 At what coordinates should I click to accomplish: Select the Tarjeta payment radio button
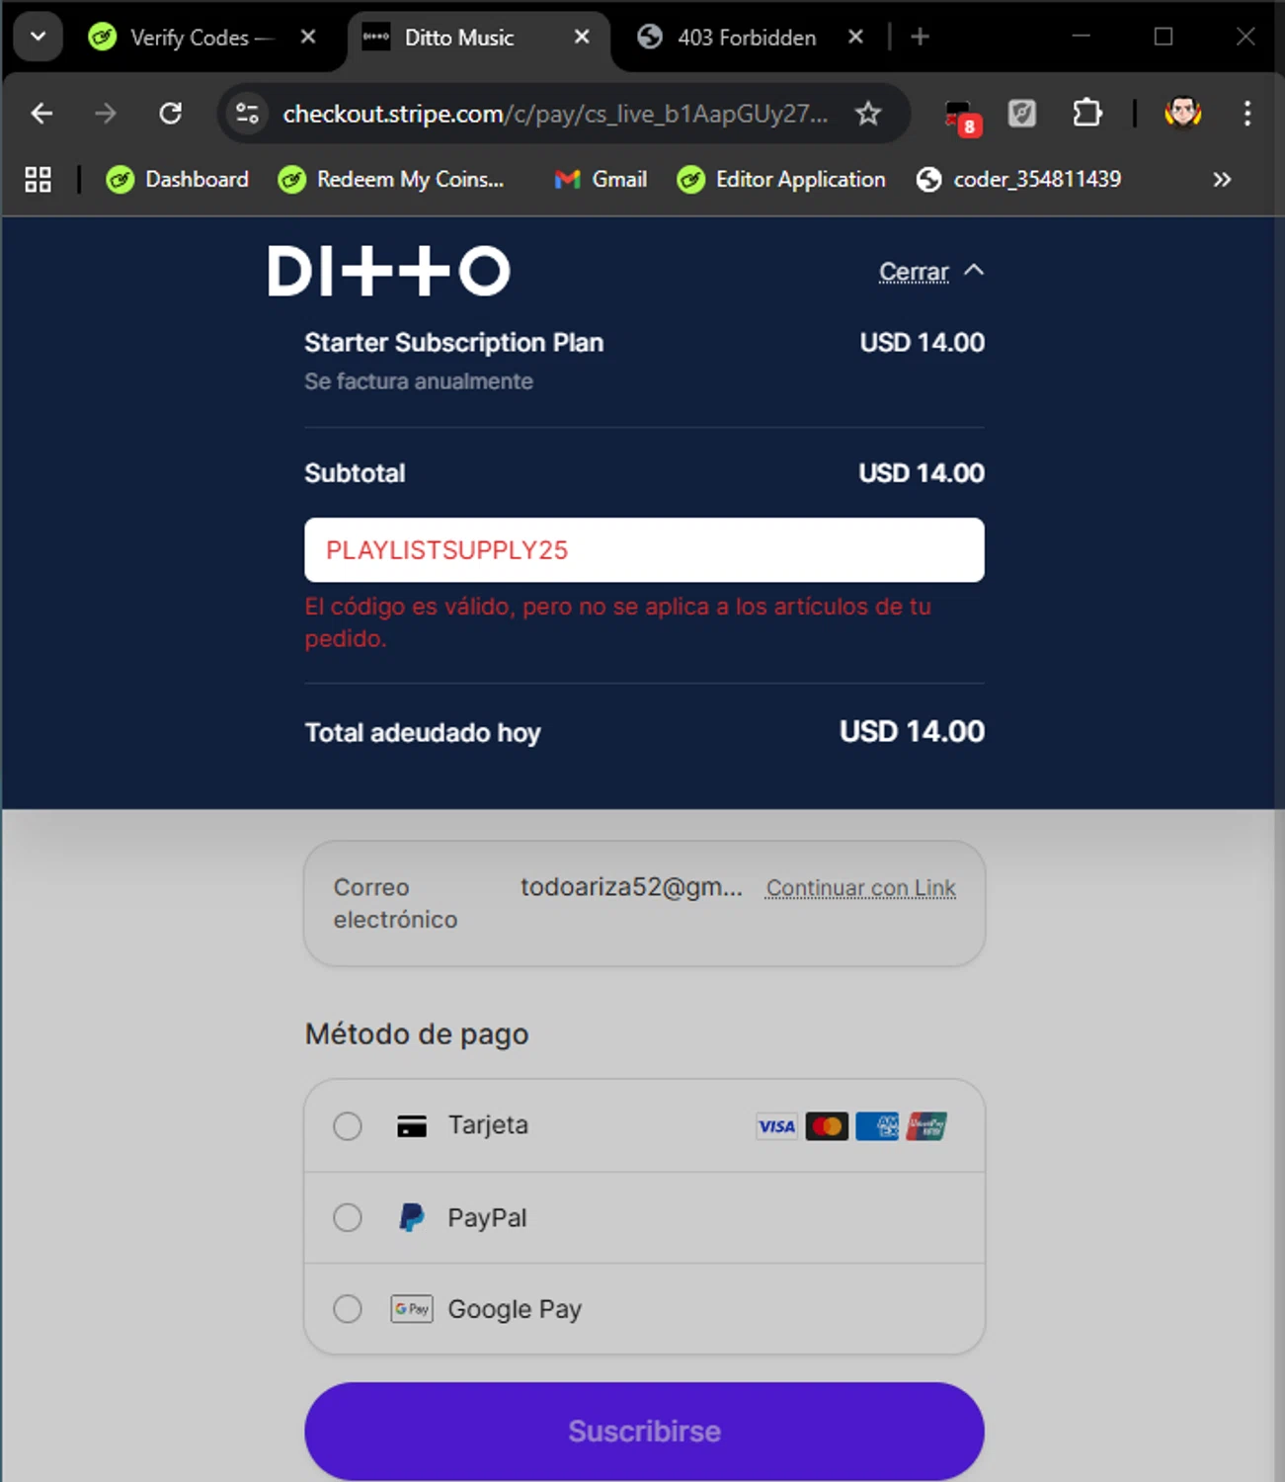348,1126
